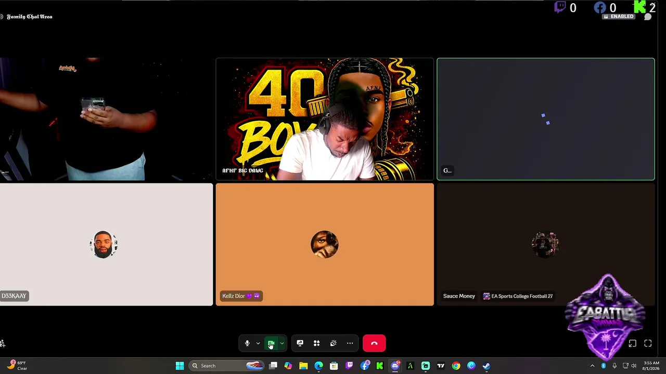The width and height of the screenshot is (666, 374).
Task: Focus the Sauce Money participant tile
Action: tap(545, 244)
